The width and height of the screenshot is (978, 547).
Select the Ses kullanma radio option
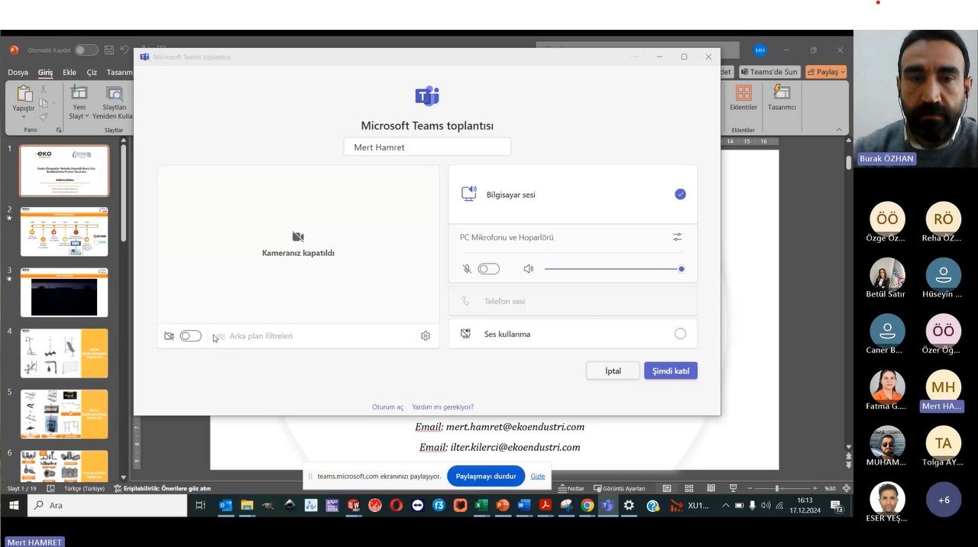[680, 334]
